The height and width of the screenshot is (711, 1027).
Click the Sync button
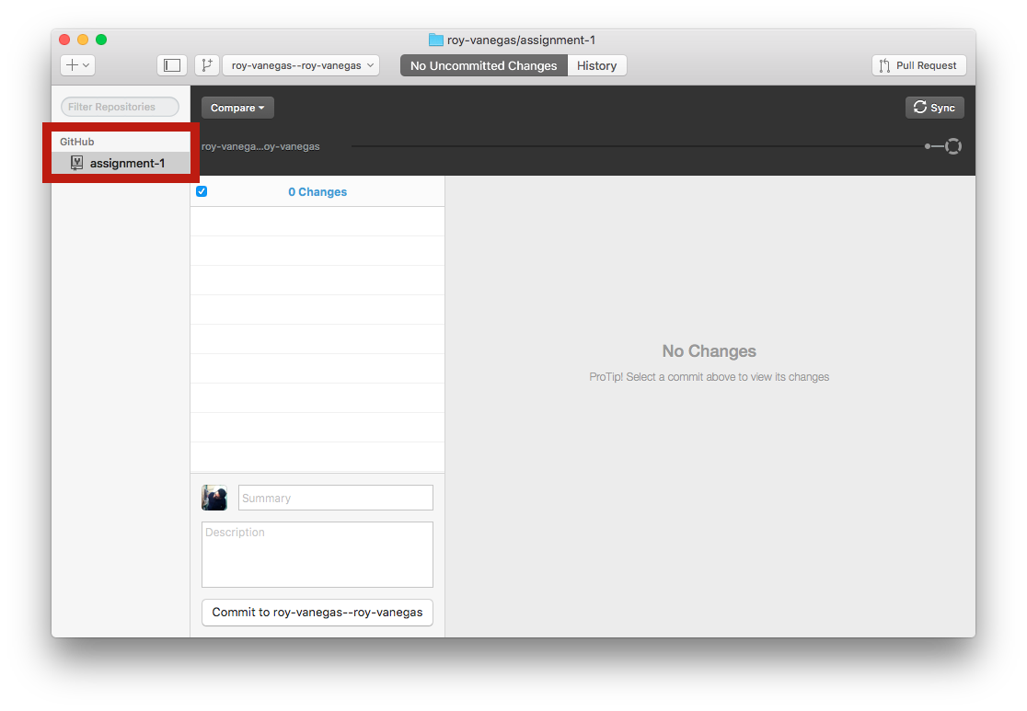tap(935, 108)
